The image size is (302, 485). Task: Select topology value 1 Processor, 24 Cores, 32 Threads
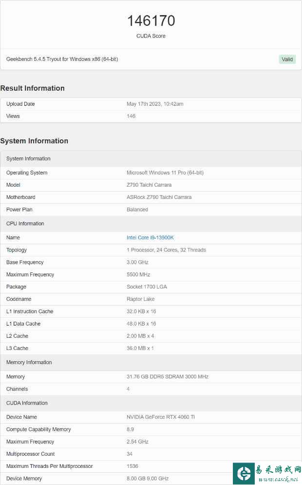point(166,250)
